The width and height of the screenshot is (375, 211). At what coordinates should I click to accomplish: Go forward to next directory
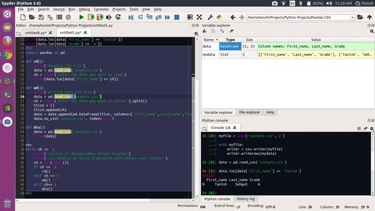coord(241,17)
